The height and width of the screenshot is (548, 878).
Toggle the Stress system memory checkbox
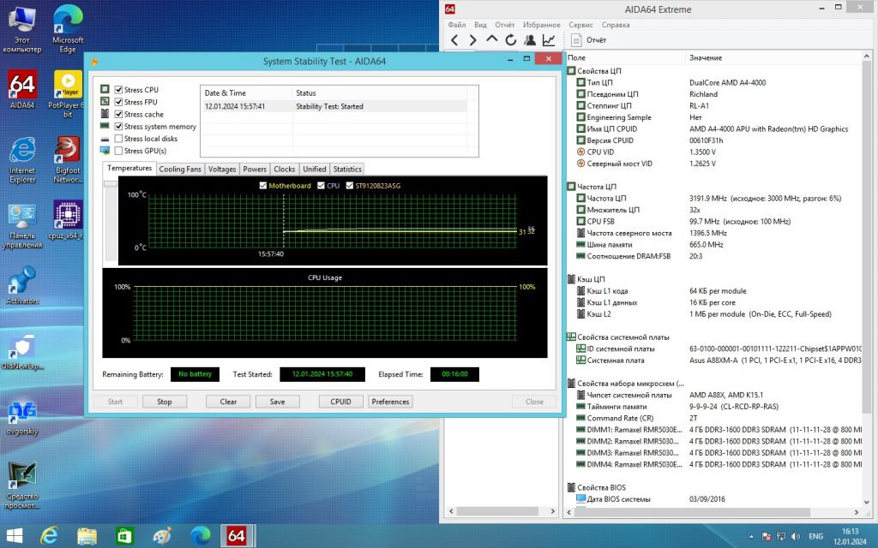(118, 127)
